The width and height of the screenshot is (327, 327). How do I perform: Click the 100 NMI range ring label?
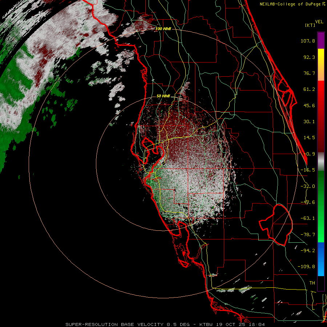point(163,29)
